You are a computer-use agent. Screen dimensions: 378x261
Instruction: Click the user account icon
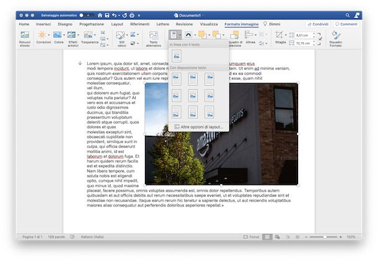click(357, 15)
